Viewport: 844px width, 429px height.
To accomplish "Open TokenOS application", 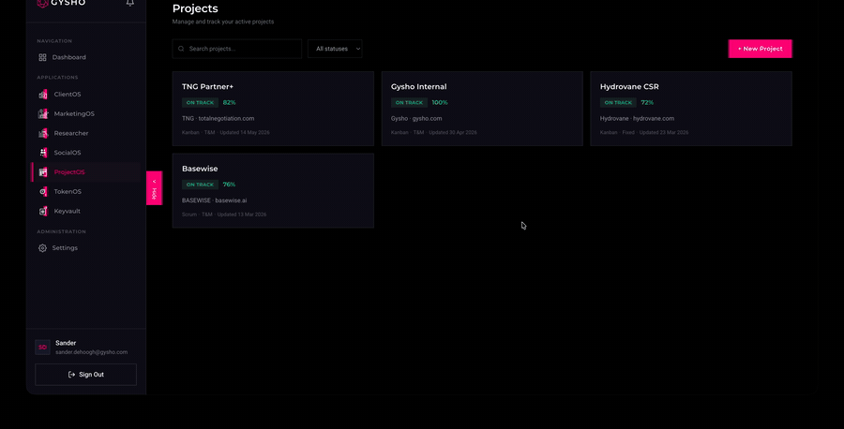I will (x=68, y=191).
